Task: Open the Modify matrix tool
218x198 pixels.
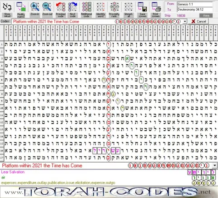Action: 21,7
